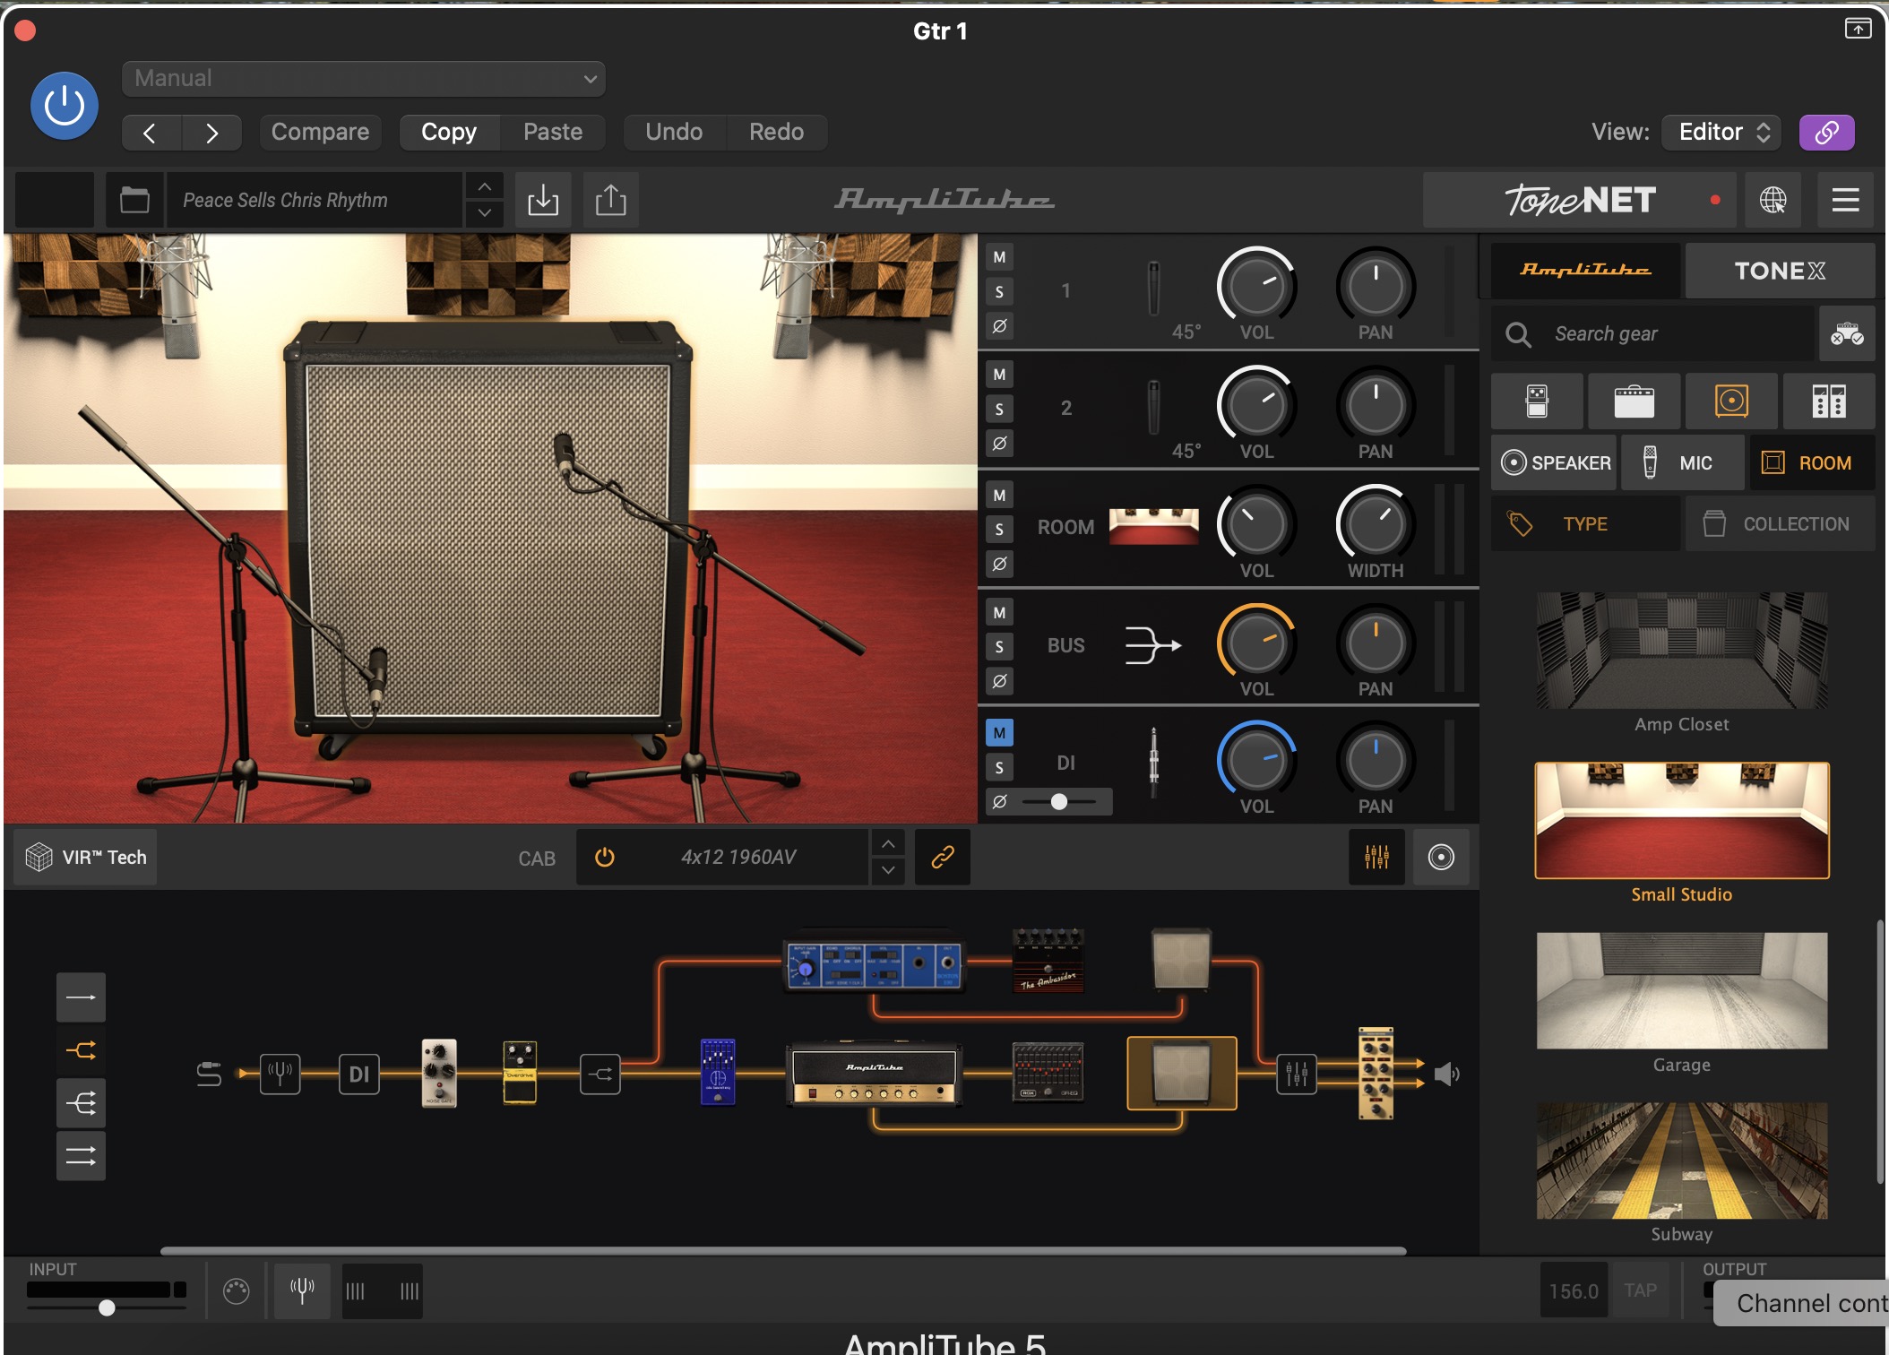Screen dimensions: 1889x1355
Task: Unmute the DI channel M button
Action: [999, 733]
